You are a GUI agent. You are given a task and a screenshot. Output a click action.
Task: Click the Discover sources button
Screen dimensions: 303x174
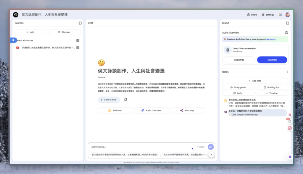click(65, 32)
